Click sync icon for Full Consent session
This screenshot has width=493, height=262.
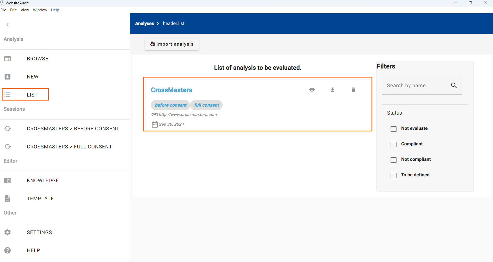7,147
